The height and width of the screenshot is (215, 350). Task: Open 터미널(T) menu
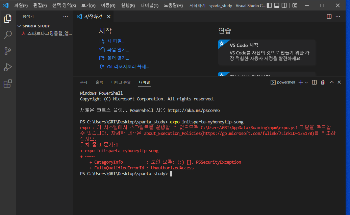pyautogui.click(x=150, y=6)
